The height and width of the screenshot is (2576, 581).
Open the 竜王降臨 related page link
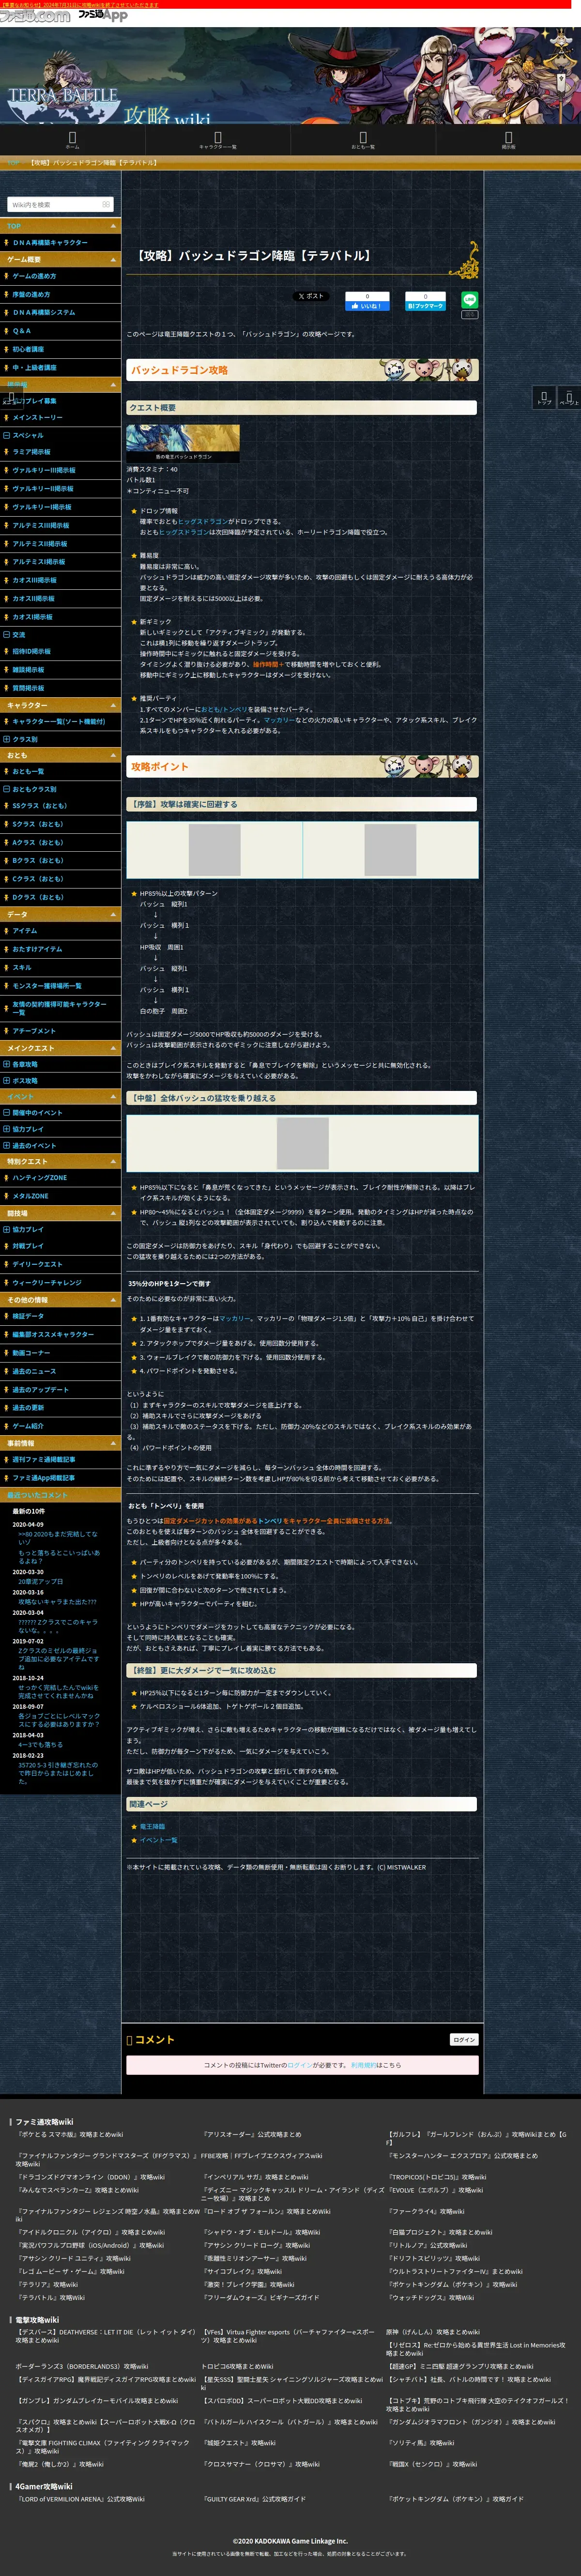coord(152,1826)
